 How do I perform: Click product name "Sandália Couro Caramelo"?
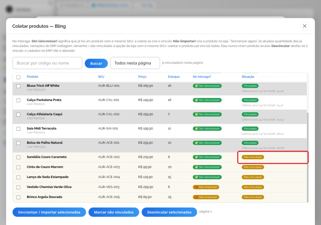(47, 157)
